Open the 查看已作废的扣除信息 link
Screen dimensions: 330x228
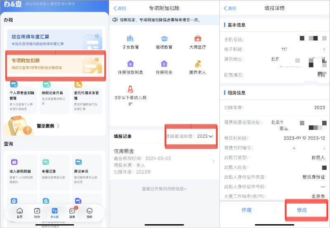[164, 189]
